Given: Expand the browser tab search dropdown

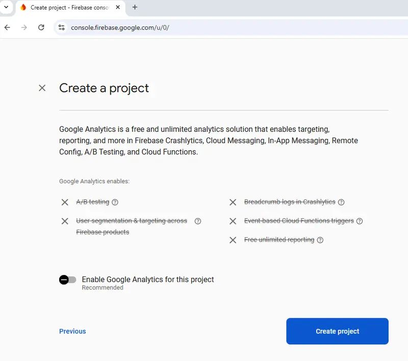Looking at the screenshot, I should tap(6, 7).
